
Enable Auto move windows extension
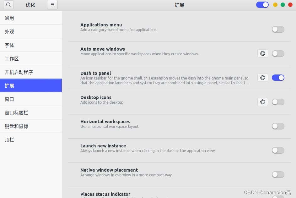[x=278, y=53]
